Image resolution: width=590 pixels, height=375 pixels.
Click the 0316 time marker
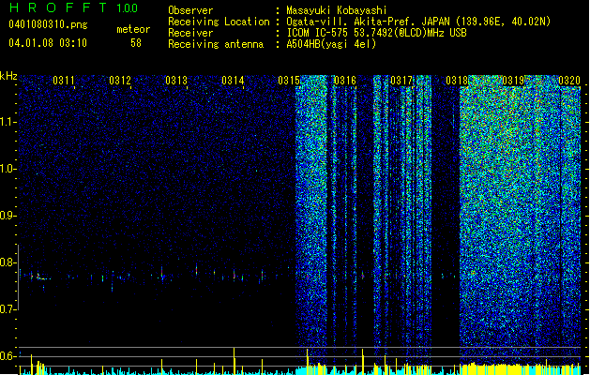point(344,81)
